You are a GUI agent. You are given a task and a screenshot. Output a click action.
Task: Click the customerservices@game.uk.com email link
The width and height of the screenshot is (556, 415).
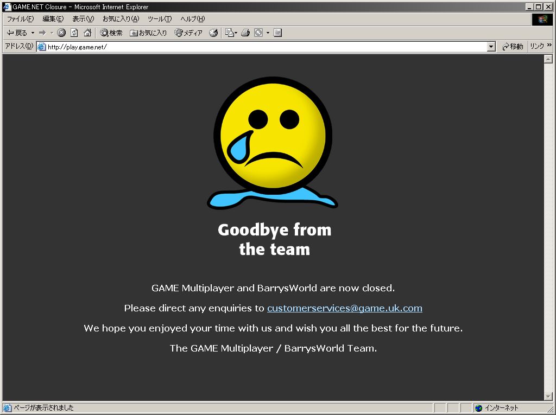click(344, 308)
